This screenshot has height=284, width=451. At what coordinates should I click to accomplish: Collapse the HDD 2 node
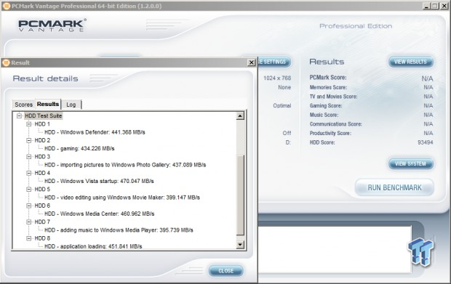point(29,140)
